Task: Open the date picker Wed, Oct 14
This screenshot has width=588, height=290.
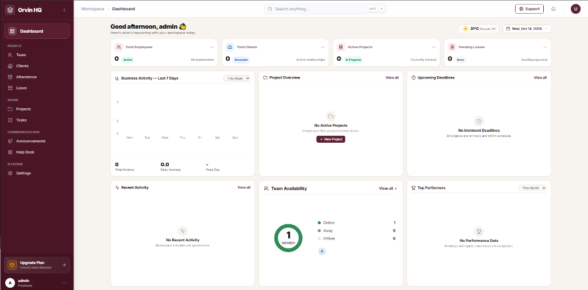Action: (527, 29)
